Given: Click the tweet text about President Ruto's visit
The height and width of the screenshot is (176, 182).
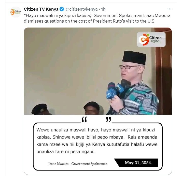Looking at the screenshot, I should click(97, 18).
